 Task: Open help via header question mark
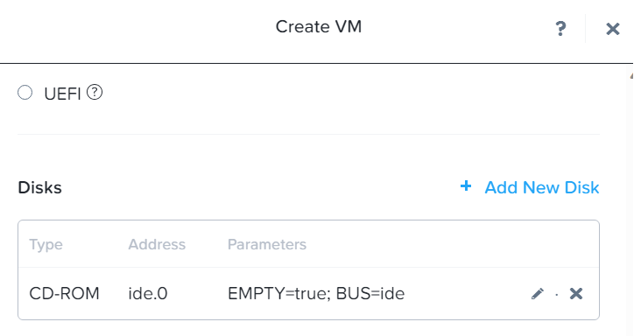[560, 29]
